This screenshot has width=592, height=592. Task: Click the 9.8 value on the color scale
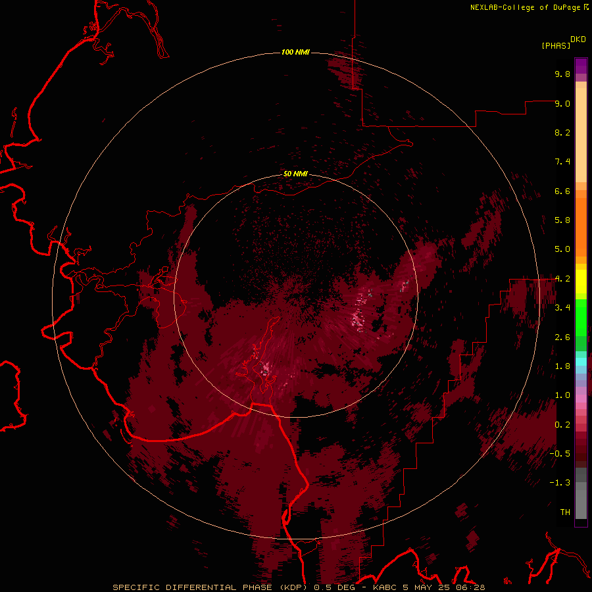point(562,74)
